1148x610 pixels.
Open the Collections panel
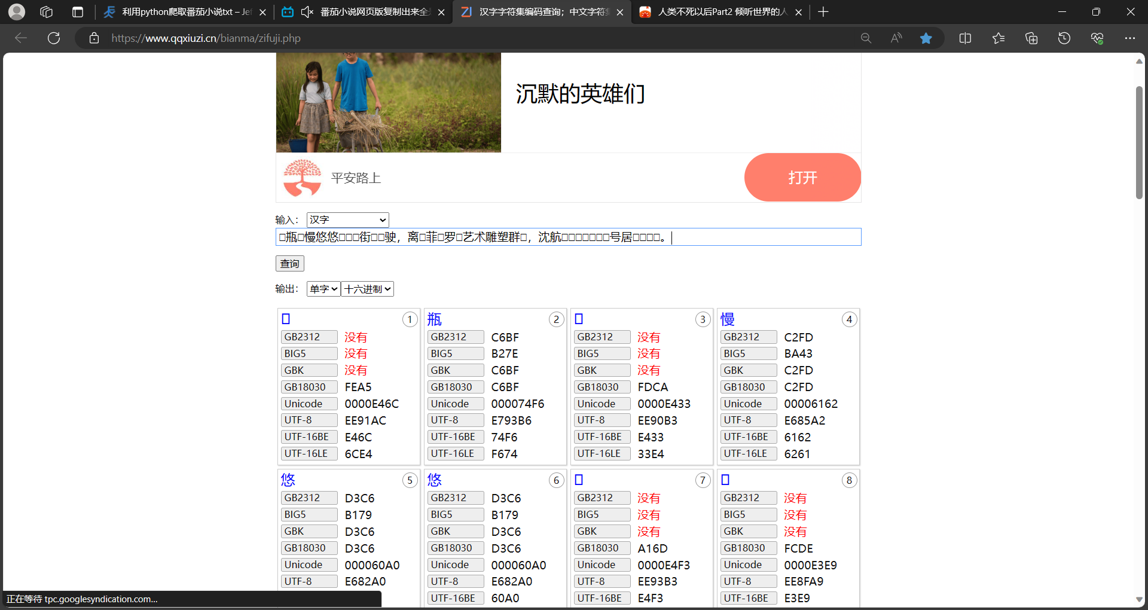[1031, 38]
